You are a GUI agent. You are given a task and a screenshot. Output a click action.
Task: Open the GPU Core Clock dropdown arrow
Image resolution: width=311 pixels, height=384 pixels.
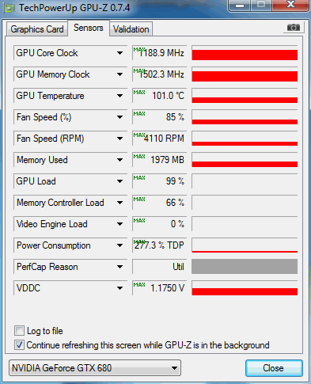pos(119,53)
